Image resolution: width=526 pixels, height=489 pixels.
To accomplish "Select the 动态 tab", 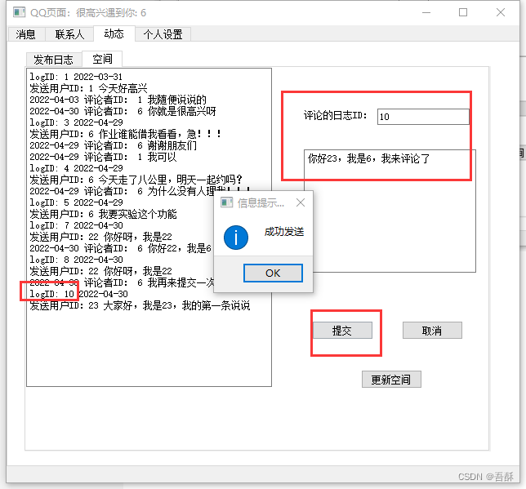I will (x=114, y=33).
